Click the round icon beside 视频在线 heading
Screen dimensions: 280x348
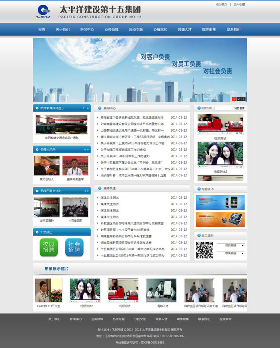coord(199,108)
